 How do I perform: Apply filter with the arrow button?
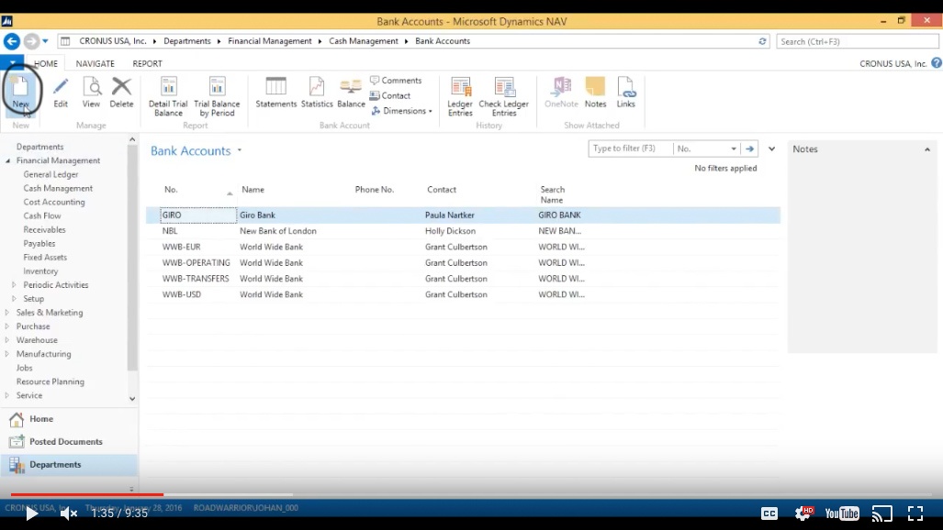[749, 149]
